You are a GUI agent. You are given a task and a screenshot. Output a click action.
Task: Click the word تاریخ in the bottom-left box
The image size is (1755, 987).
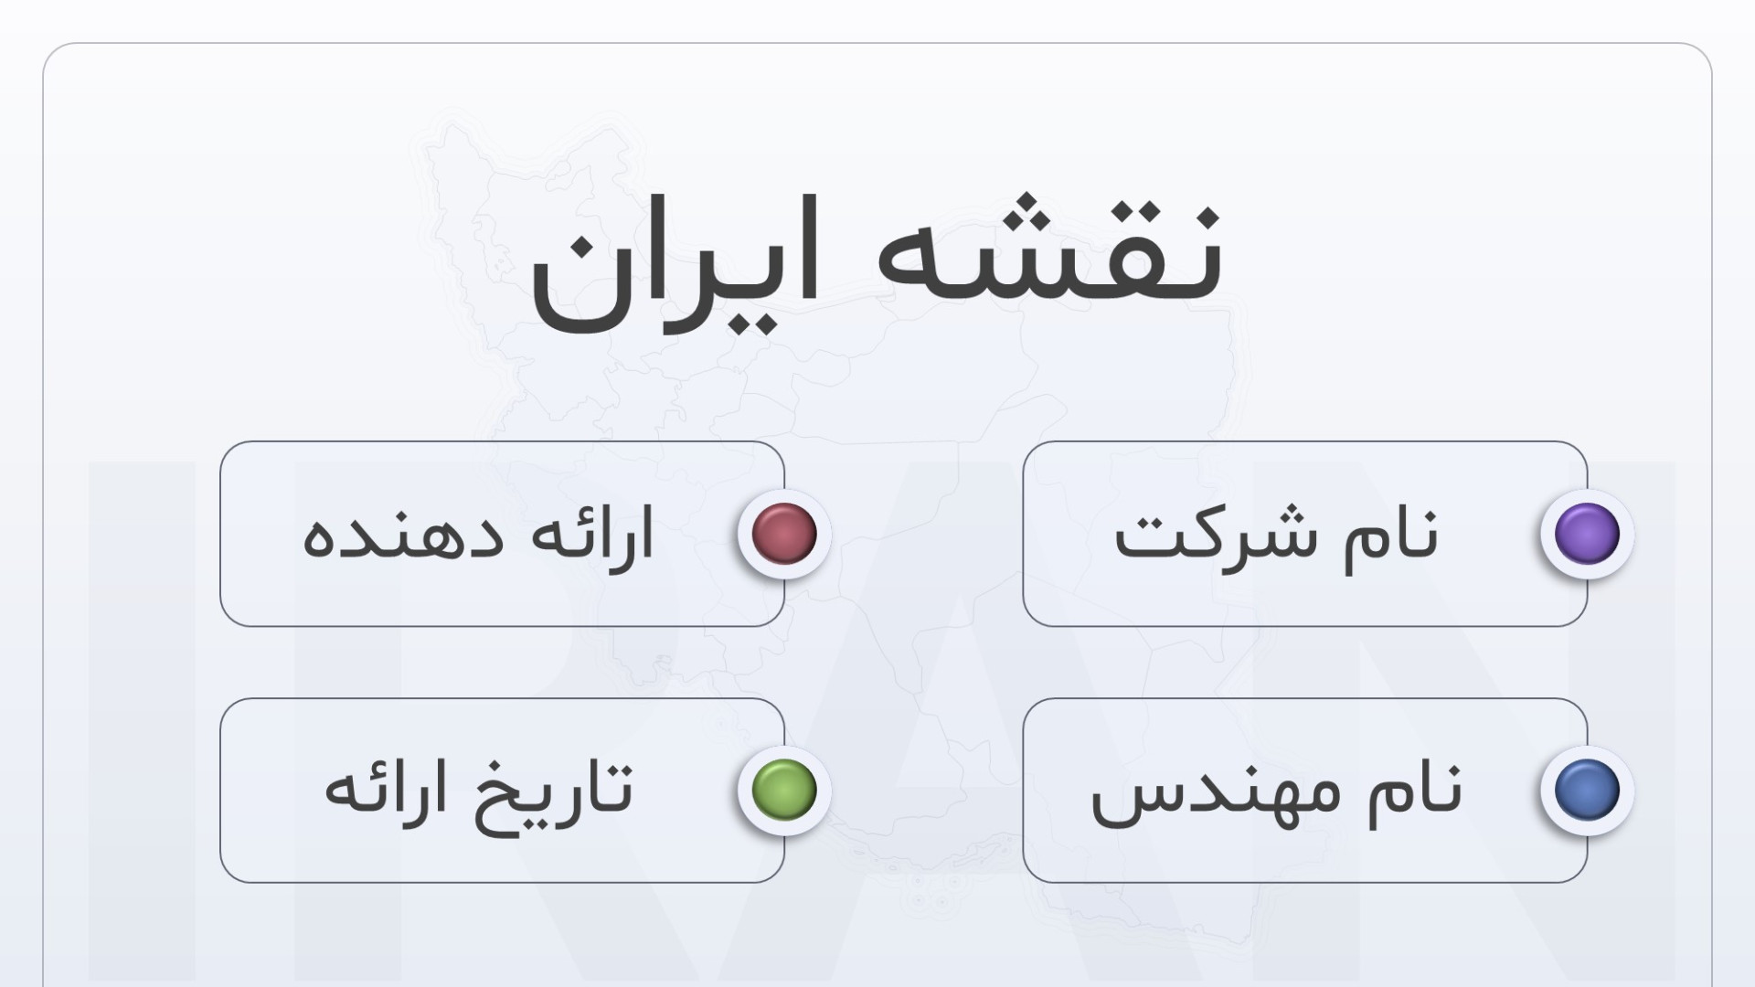pos(552,795)
